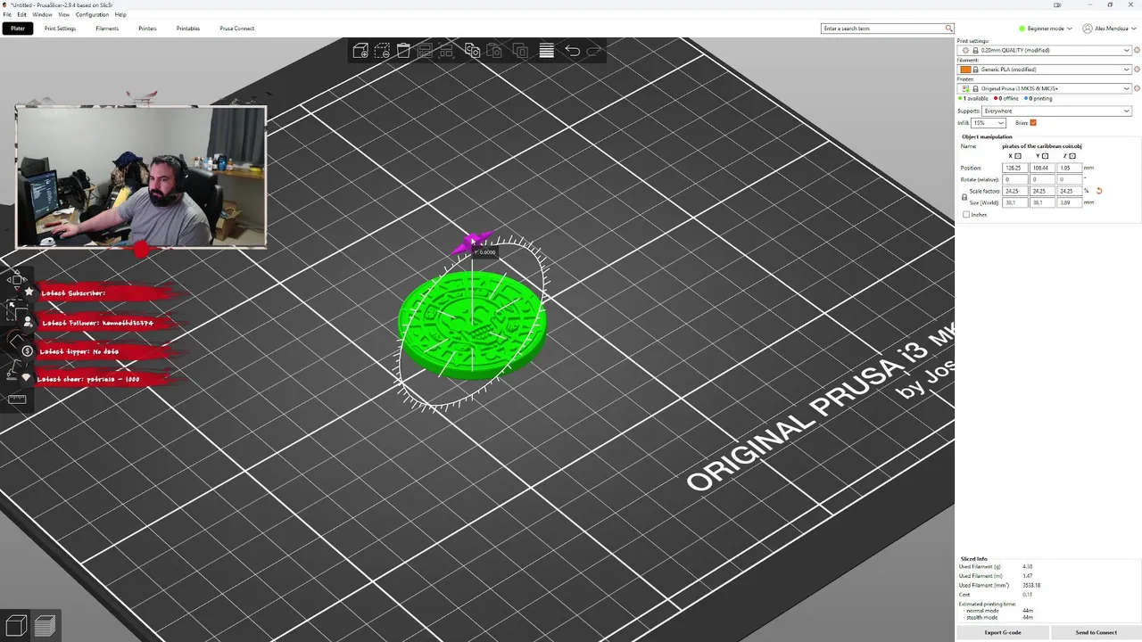Toggle the scale lock padlock icon
Image resolution: width=1142 pixels, height=642 pixels.
pos(964,197)
